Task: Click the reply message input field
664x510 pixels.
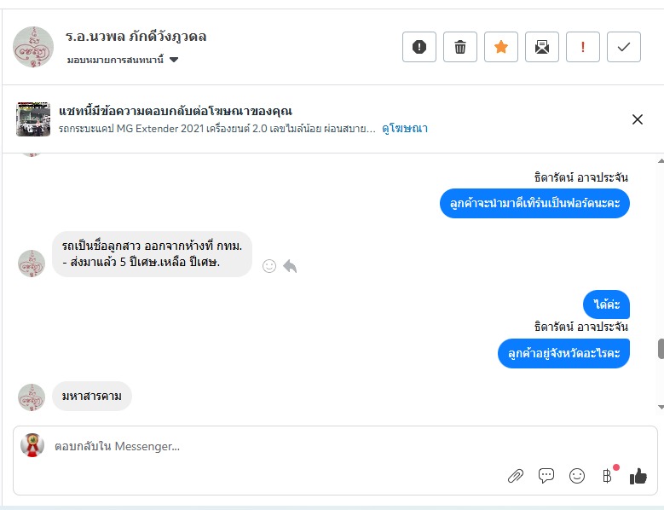Action: [256, 446]
